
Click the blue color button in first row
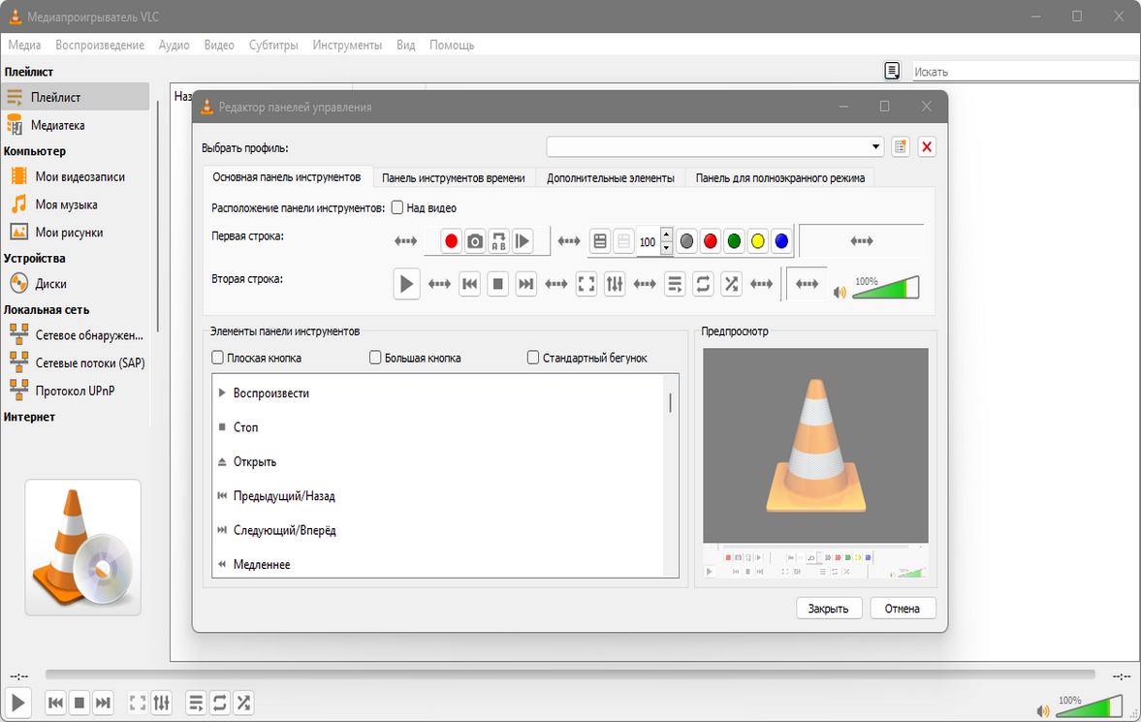pos(781,241)
